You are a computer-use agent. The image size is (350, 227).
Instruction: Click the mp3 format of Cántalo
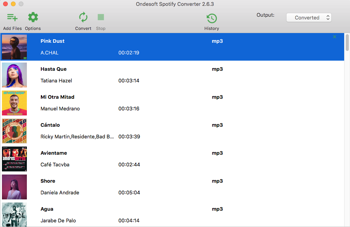(217, 125)
